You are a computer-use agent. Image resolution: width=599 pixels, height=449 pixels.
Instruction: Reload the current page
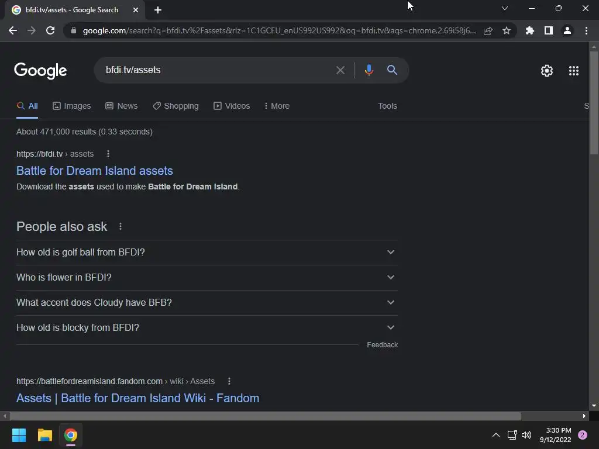pyautogui.click(x=50, y=30)
